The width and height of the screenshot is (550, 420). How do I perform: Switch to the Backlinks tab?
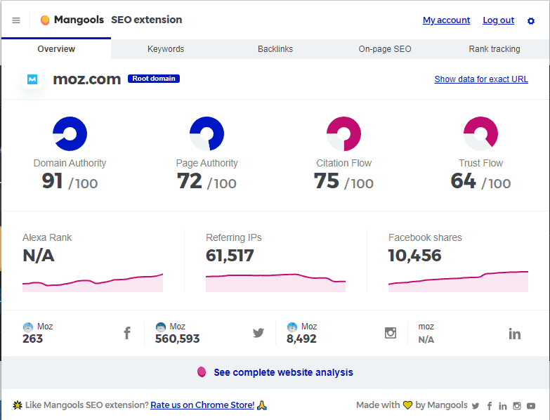(x=275, y=49)
